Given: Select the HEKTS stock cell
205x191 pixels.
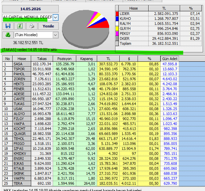Looking at the screenshot, I should pyautogui.click(x=22, y=84).
